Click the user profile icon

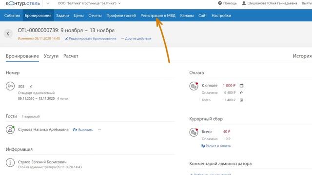pos(244,3)
